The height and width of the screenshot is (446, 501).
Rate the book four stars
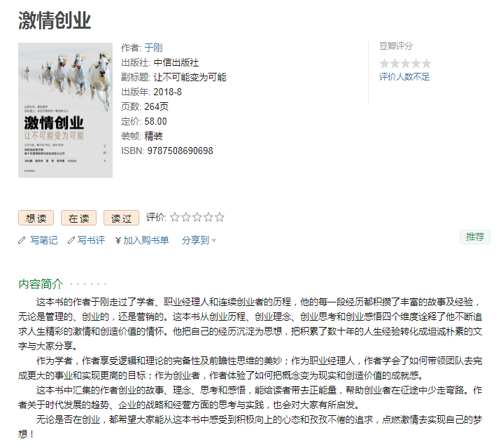[x=209, y=218]
